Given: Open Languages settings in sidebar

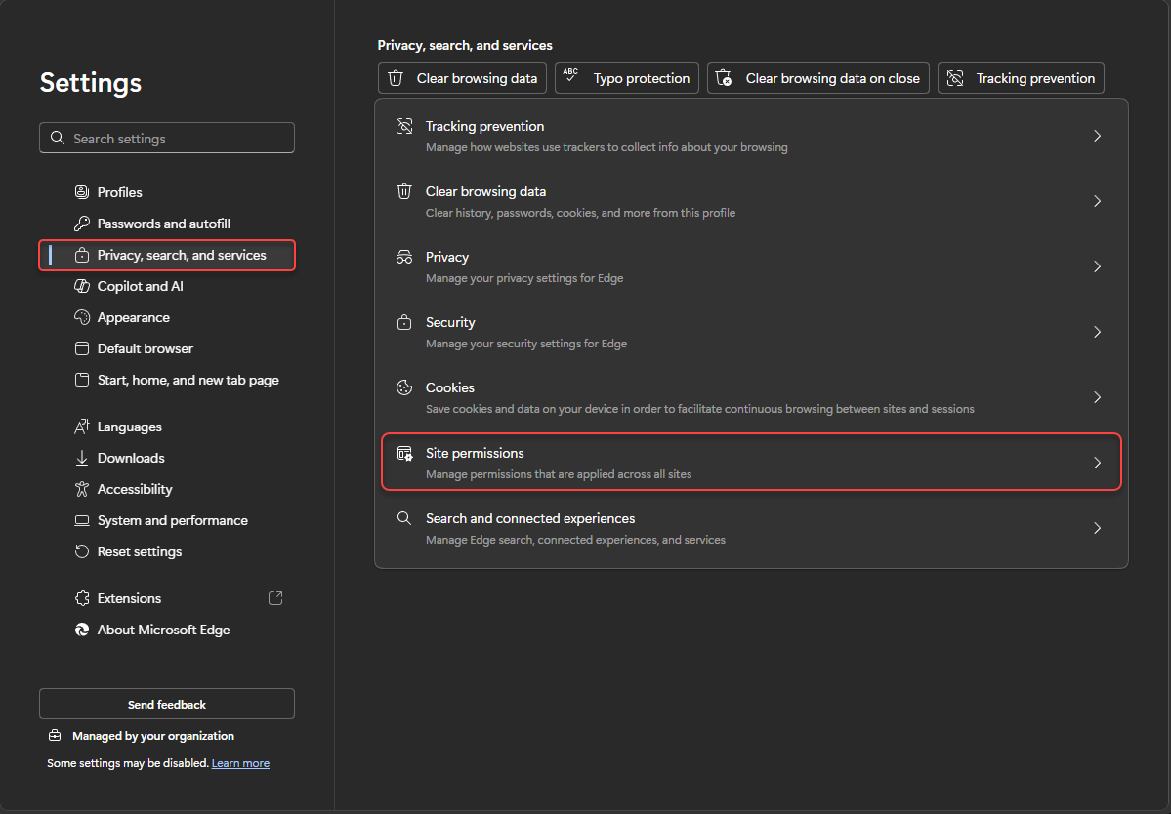Looking at the screenshot, I should coord(167,427).
